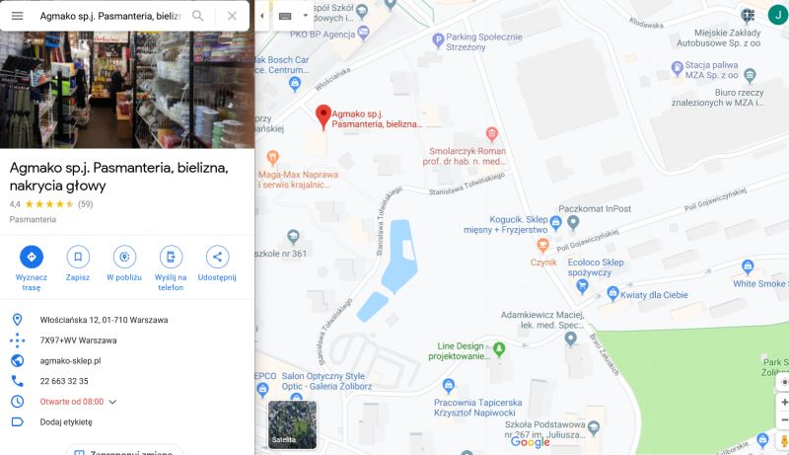Open the J account avatar
Screen dimensions: 789x455
[778, 15]
